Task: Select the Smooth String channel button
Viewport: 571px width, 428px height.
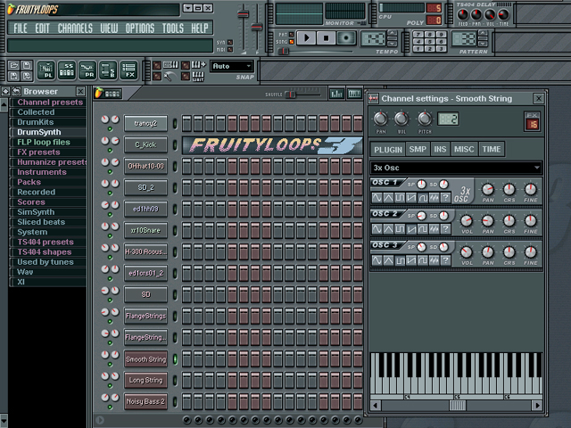Action: [145, 359]
